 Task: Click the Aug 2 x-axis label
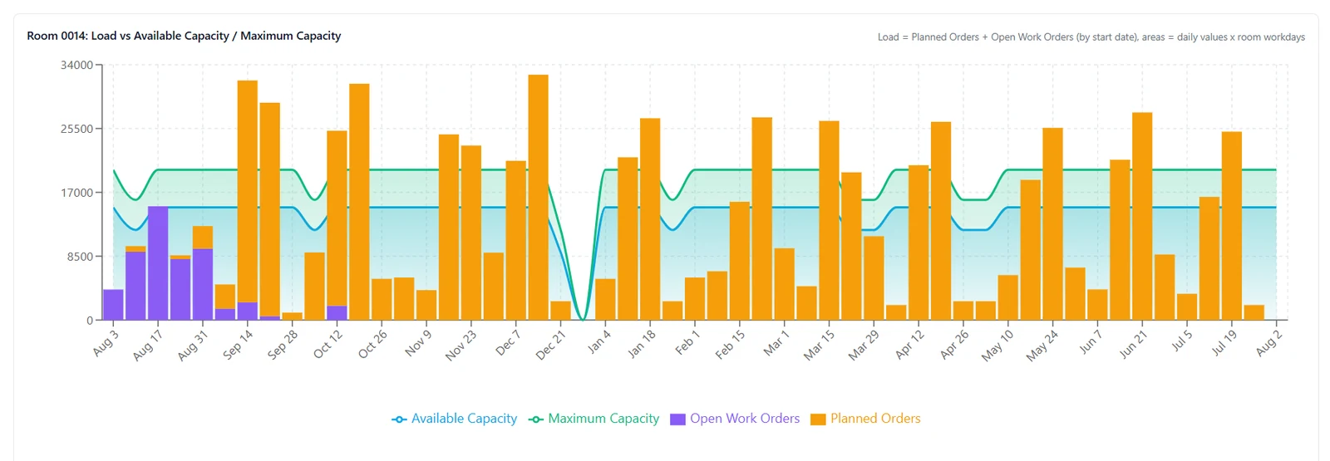click(x=1268, y=343)
